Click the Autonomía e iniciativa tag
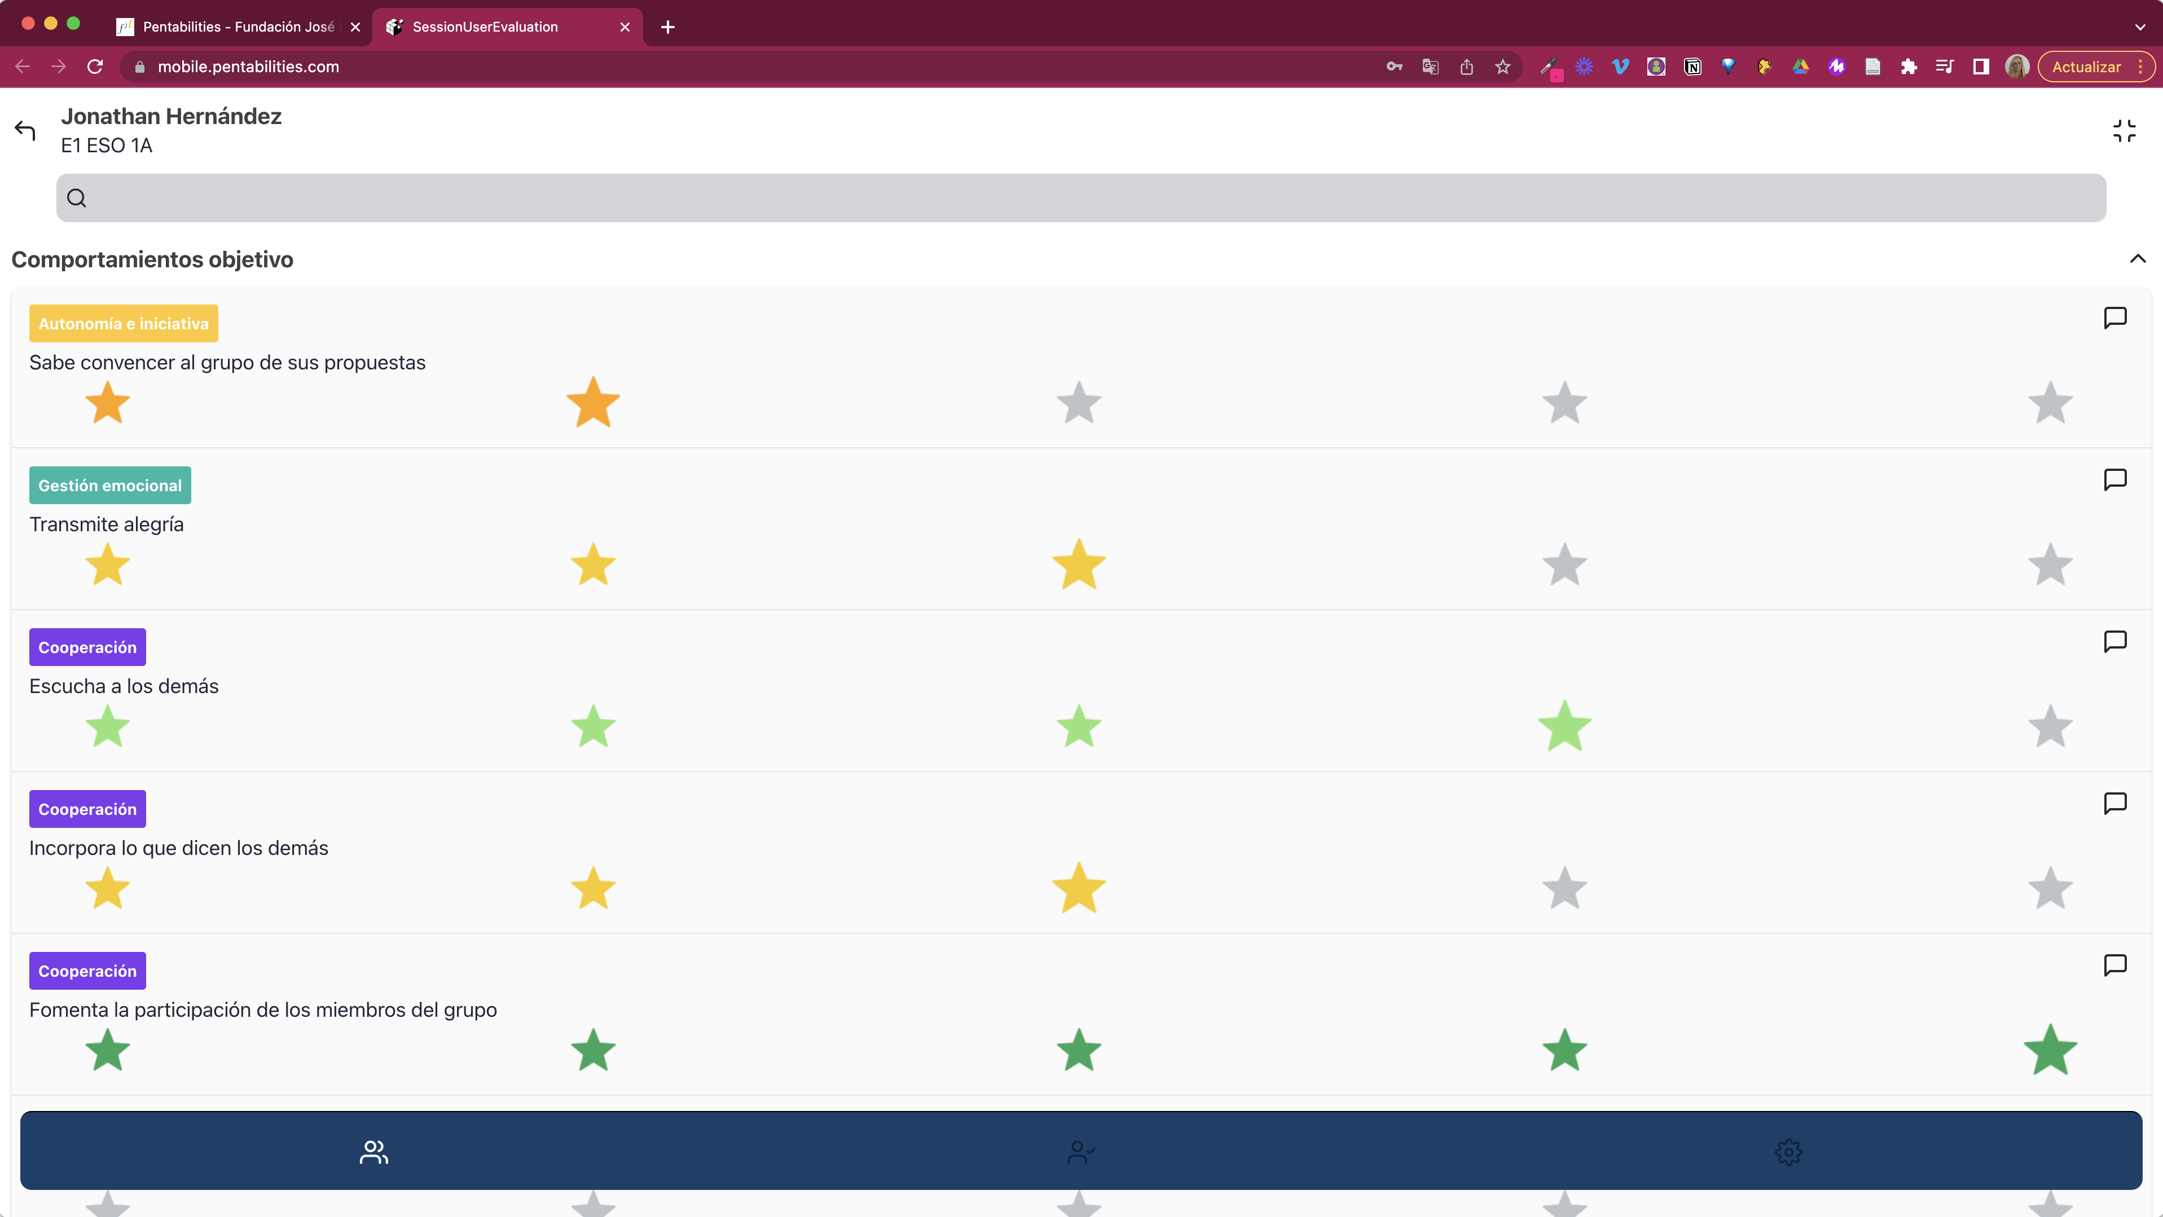 [x=124, y=323]
